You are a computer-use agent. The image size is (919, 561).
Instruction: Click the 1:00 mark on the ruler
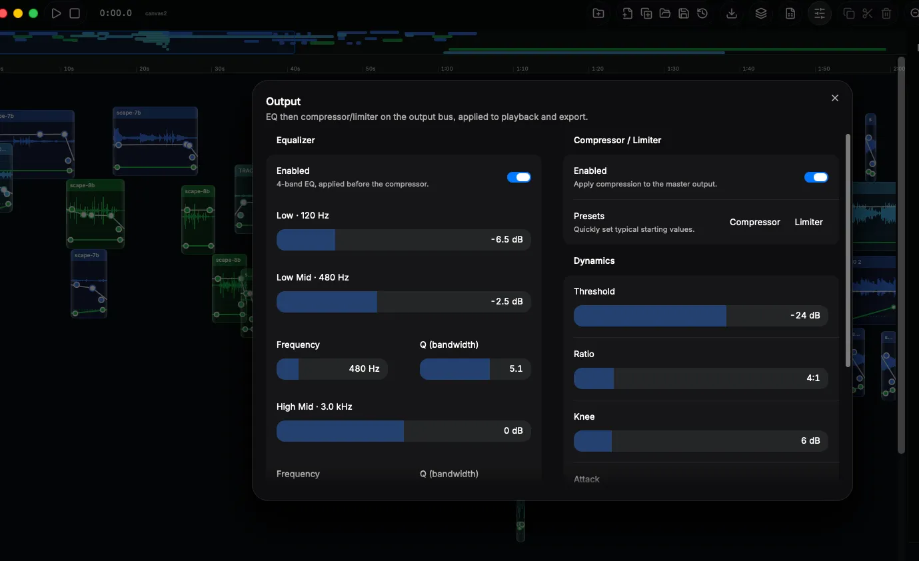coord(447,69)
